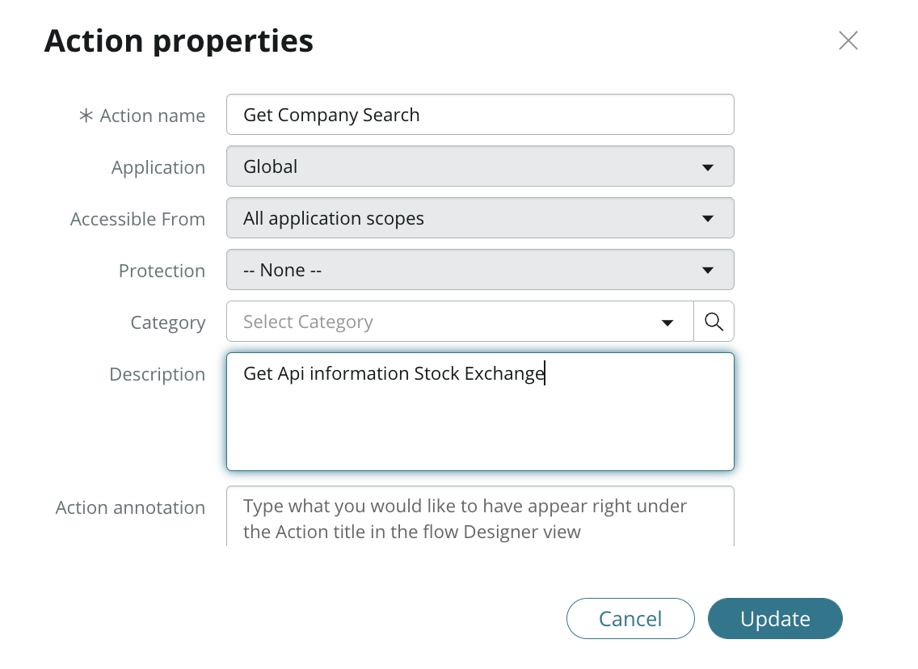Viewport: 918px width, 669px height.
Task: Click the "Protection" field label
Action: point(162,271)
